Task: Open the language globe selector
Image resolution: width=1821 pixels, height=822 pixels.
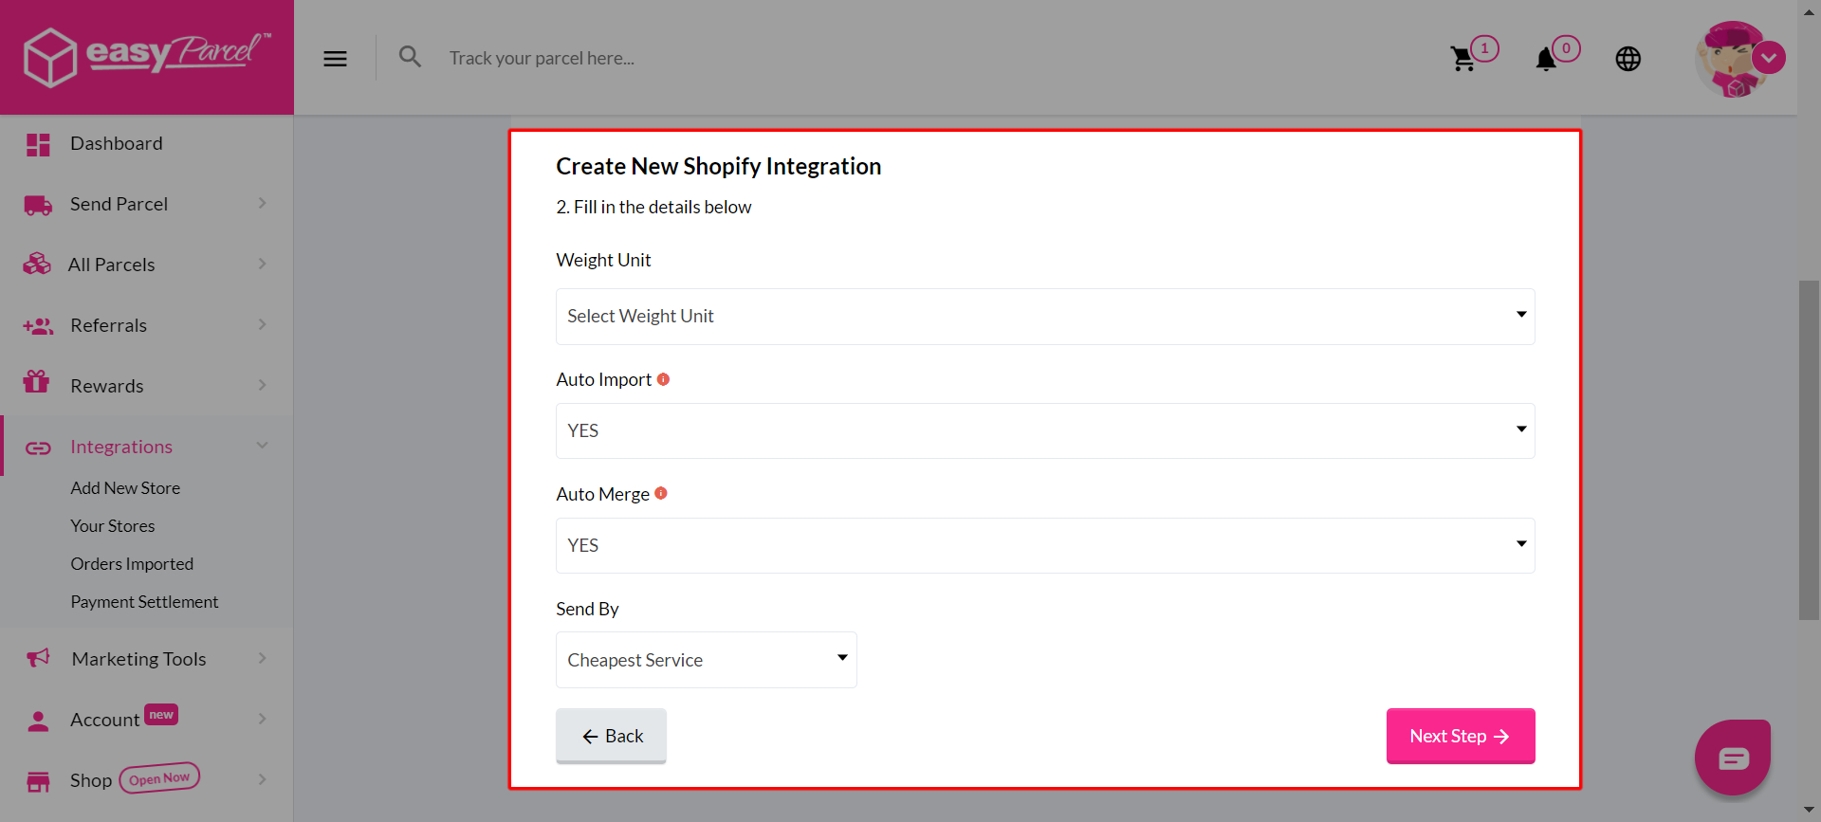Action: pos(1628,59)
